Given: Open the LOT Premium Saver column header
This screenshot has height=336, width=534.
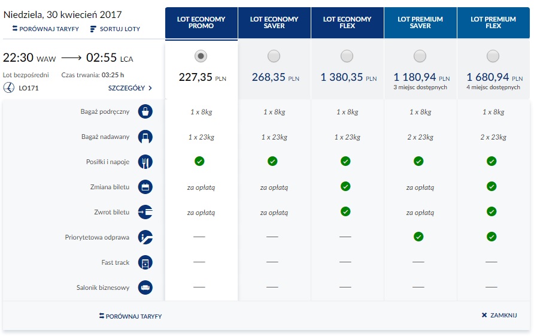Looking at the screenshot, I should 420,23.
